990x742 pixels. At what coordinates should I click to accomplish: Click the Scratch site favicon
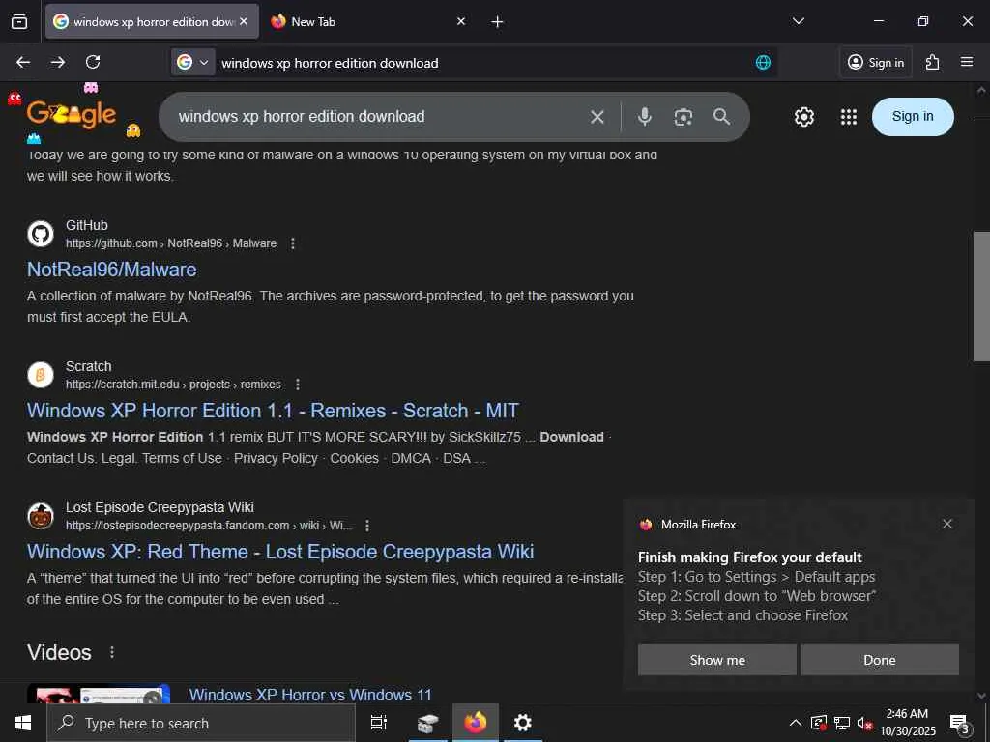pos(41,375)
